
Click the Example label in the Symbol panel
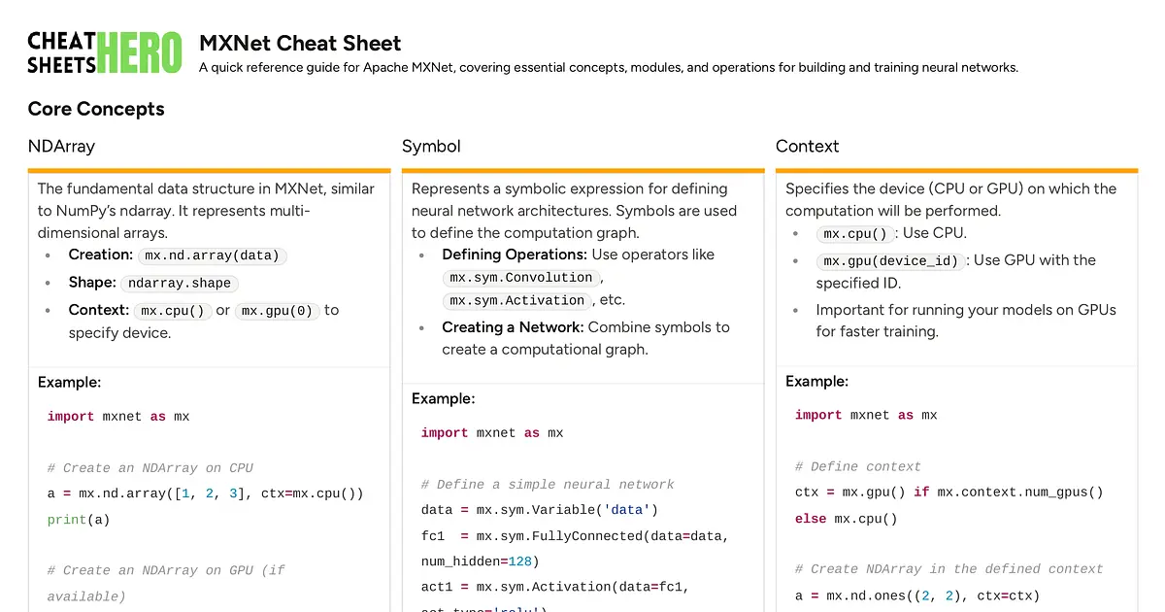click(x=444, y=398)
